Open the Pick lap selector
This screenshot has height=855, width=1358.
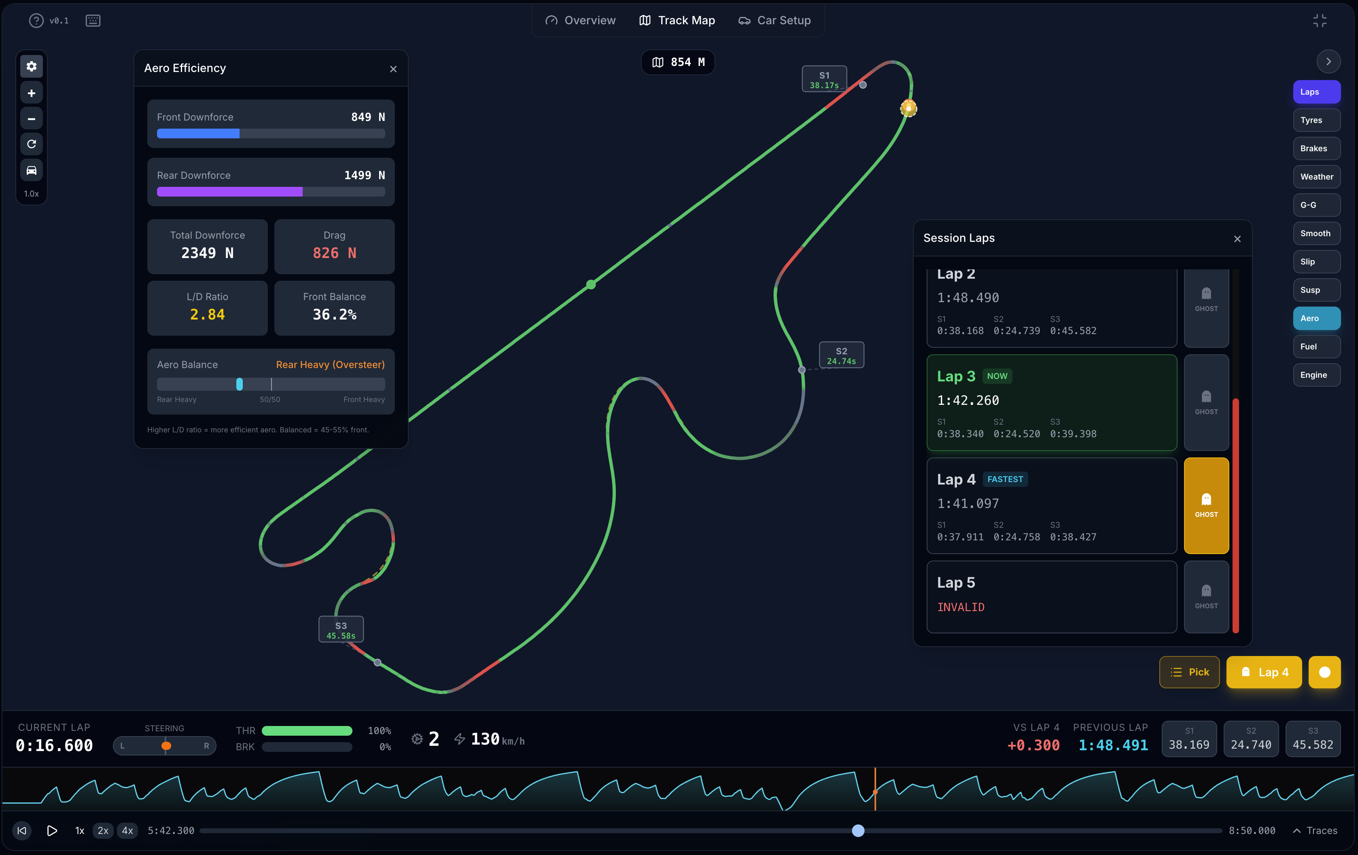click(1189, 672)
